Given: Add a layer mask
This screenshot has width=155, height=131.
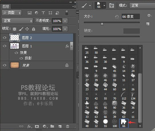Looking at the screenshot, I should pos(37,126).
